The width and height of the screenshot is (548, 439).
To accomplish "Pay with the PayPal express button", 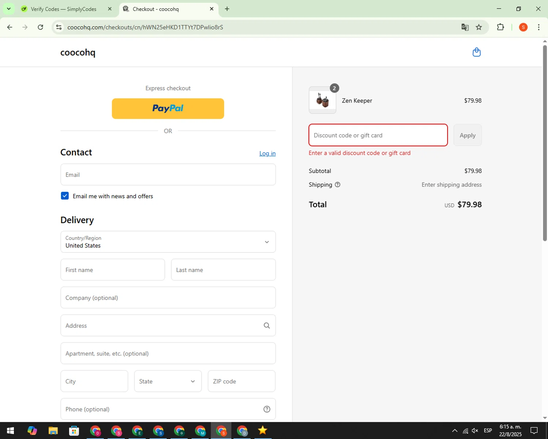I will (168, 109).
